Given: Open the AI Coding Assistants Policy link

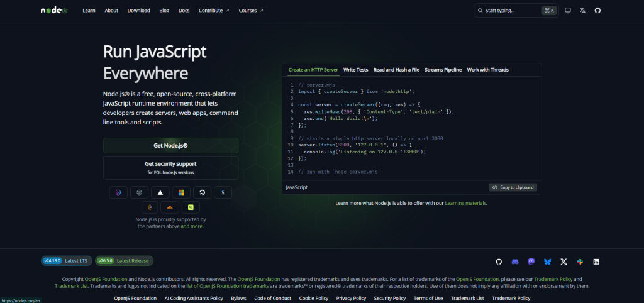Looking at the screenshot, I should pos(194,299).
